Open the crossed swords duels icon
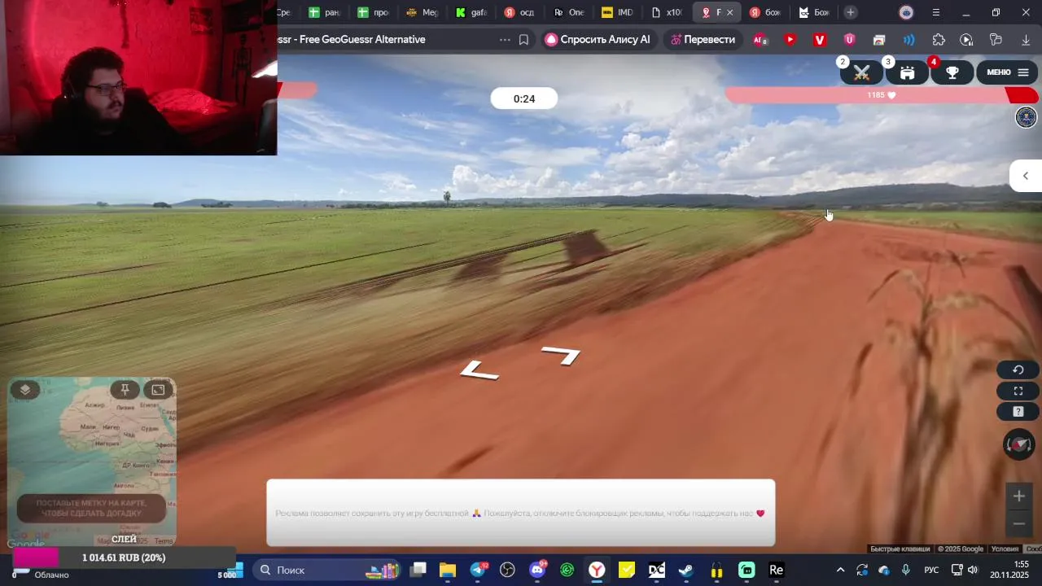Image resolution: width=1042 pixels, height=586 pixels. 861,72
